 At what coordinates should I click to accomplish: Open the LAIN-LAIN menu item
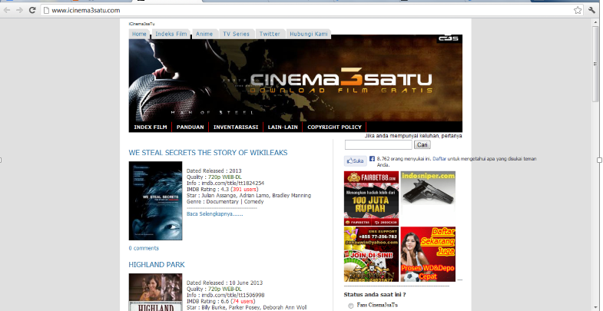click(283, 127)
